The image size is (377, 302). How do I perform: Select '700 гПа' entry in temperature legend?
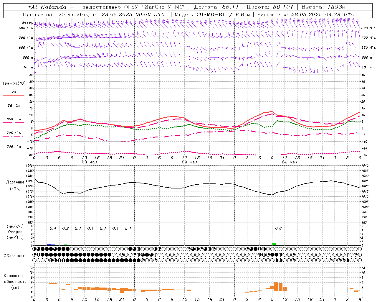point(14,133)
